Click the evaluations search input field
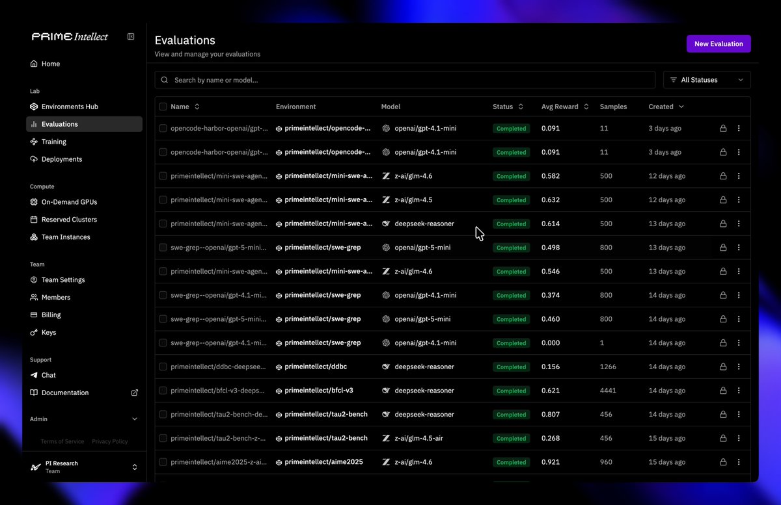 pos(405,80)
